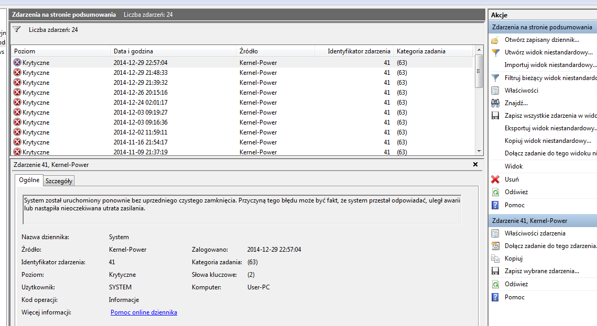The image size is (597, 326).
Task: Click the floppy icon for Zapisz wszystkie zdarzenia
Action: point(495,116)
